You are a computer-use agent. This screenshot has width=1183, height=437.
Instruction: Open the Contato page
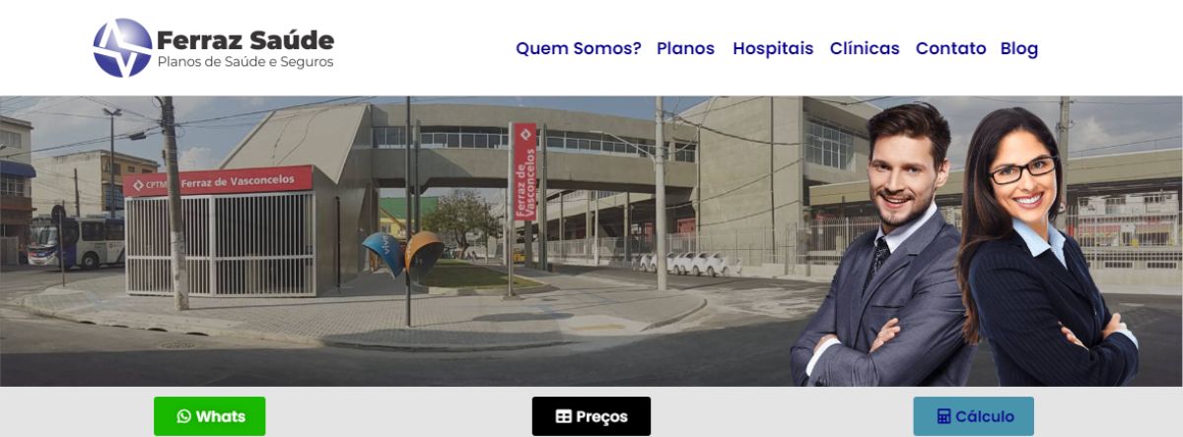950,48
